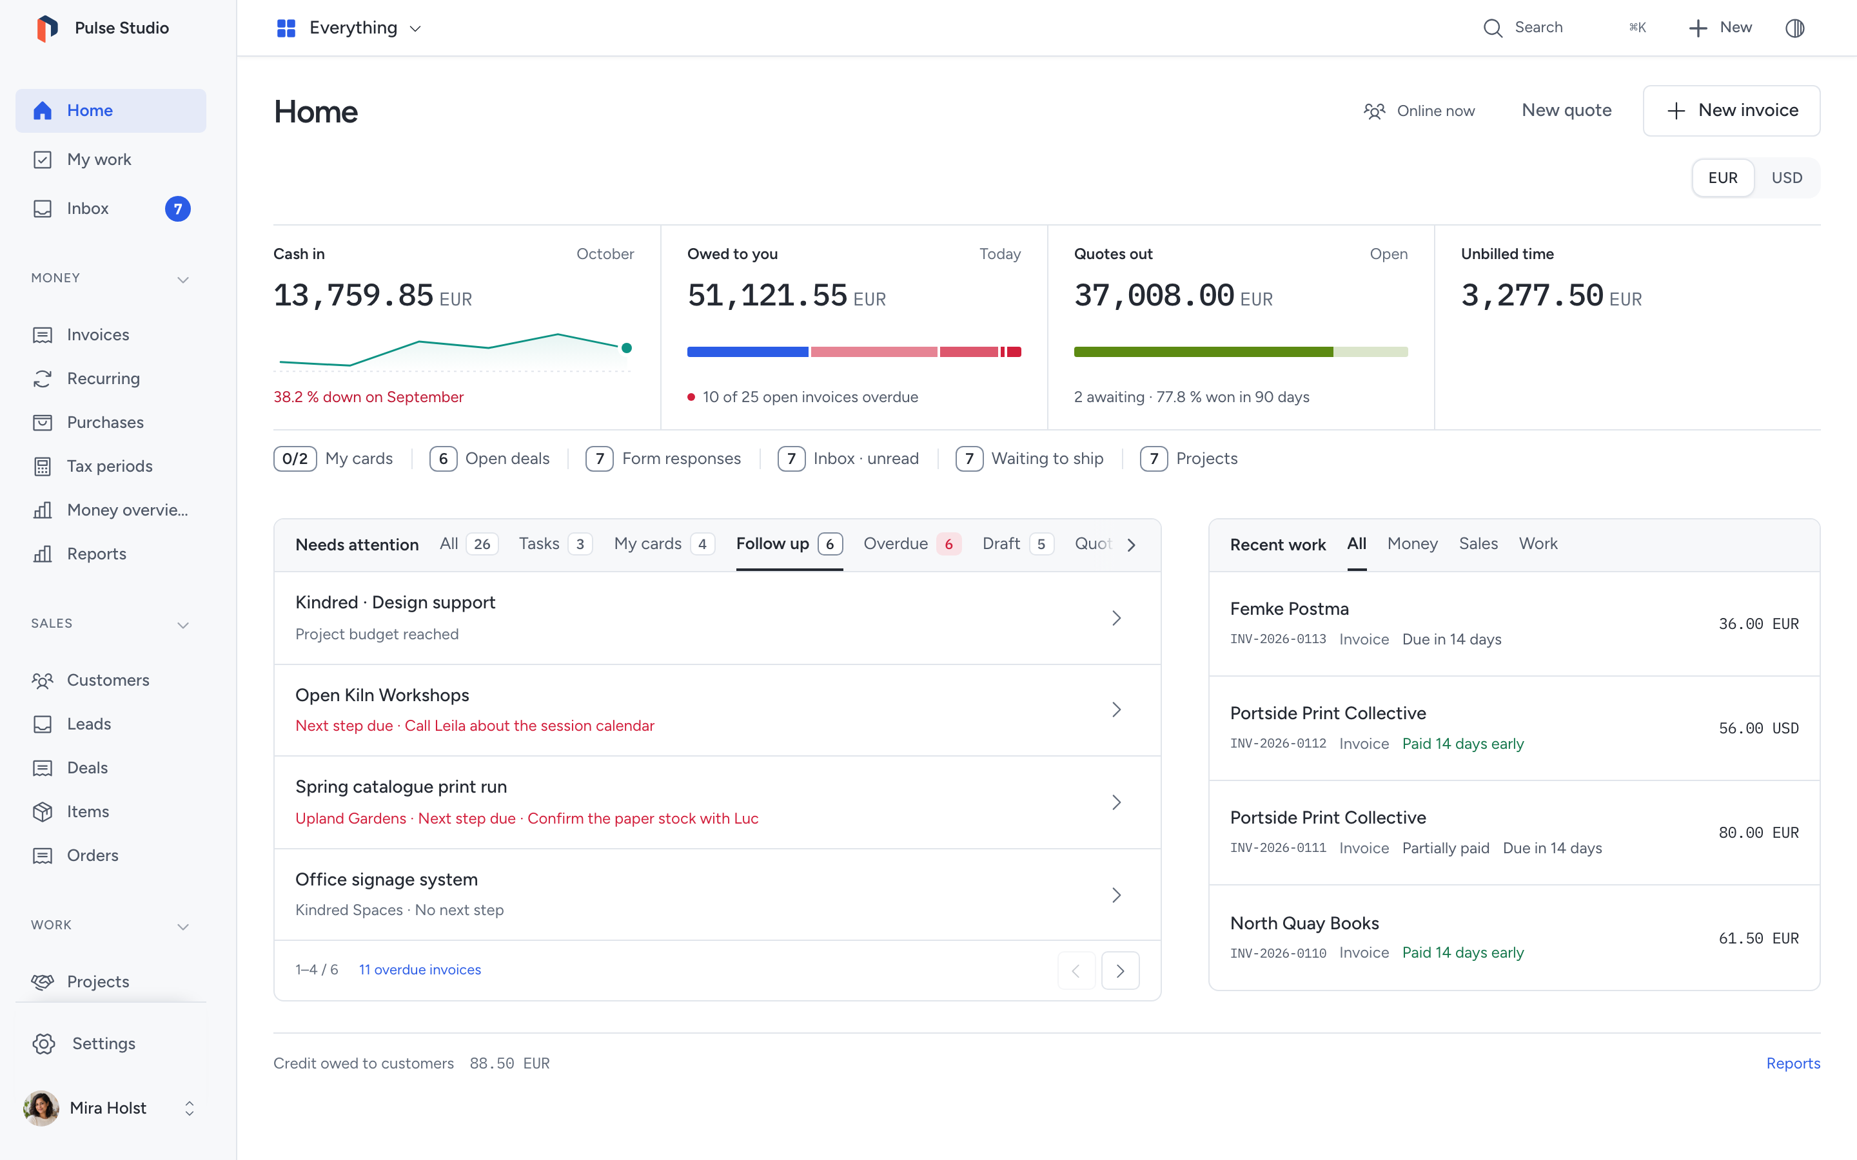This screenshot has height=1160, width=1857.
Task: Open Customers in the sidebar
Action: tap(110, 681)
